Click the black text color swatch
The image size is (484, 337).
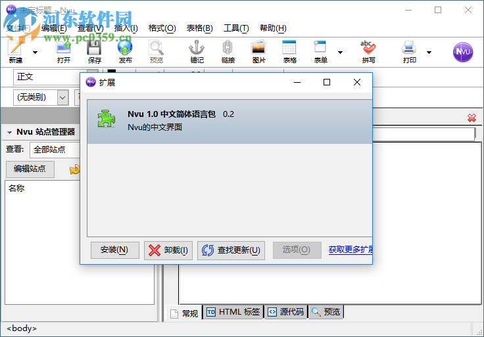(x=111, y=72)
